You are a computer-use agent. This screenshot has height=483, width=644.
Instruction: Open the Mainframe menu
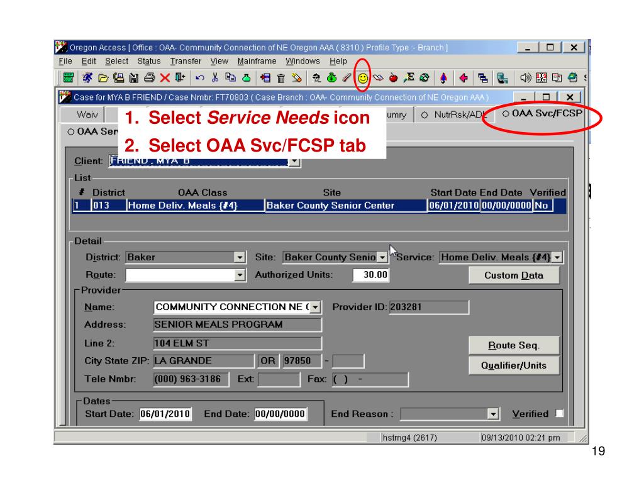click(x=257, y=61)
